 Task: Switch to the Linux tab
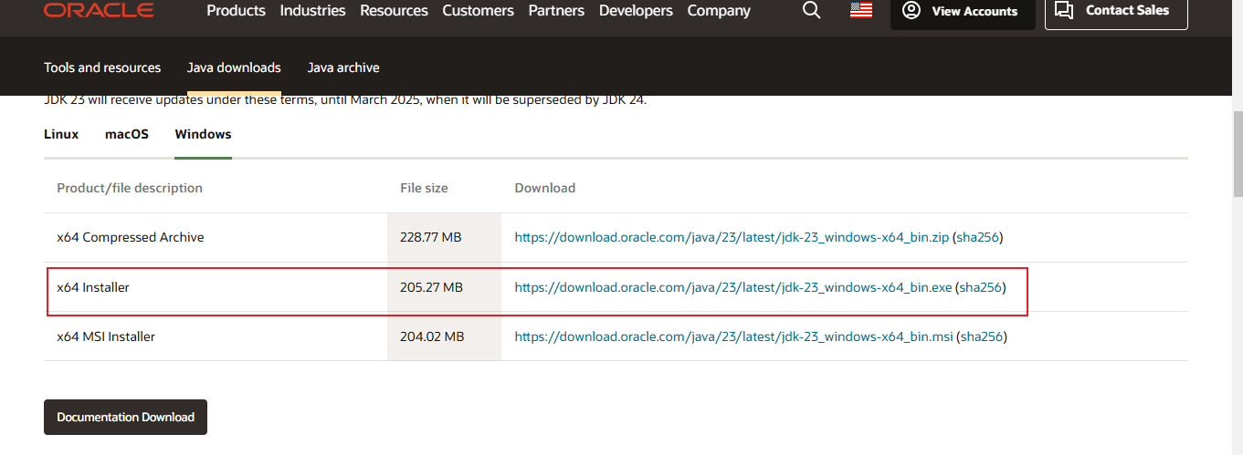click(61, 134)
